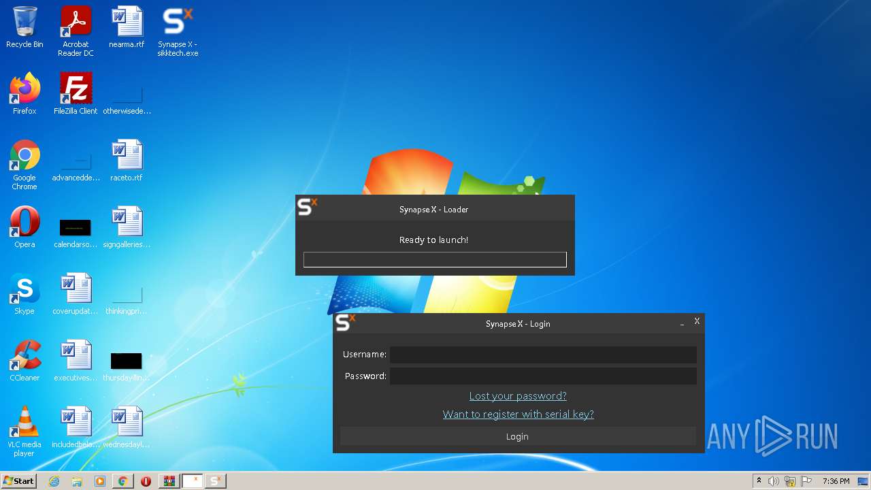Open the Windows Start menu
This screenshot has width=871, height=490.
pyautogui.click(x=18, y=481)
